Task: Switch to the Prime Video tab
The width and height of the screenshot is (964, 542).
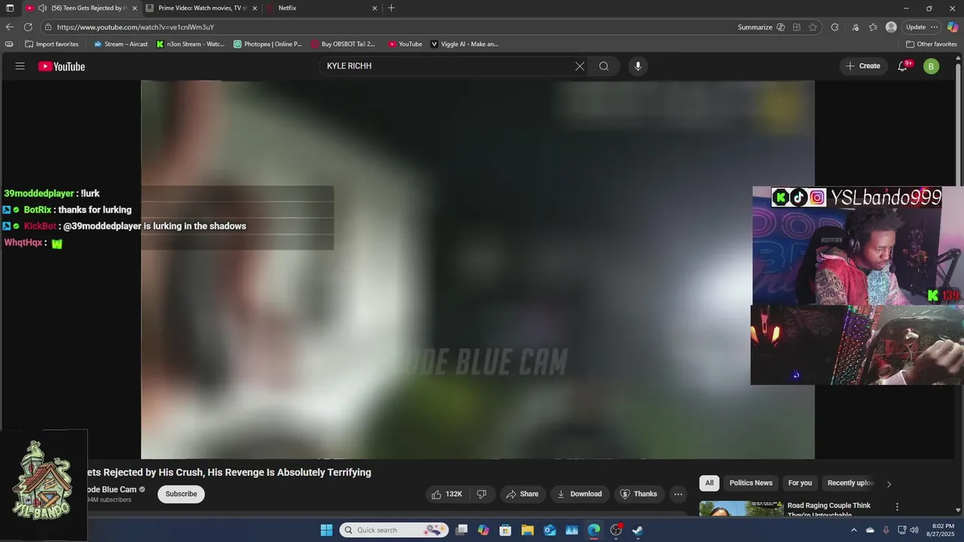Action: click(x=201, y=8)
